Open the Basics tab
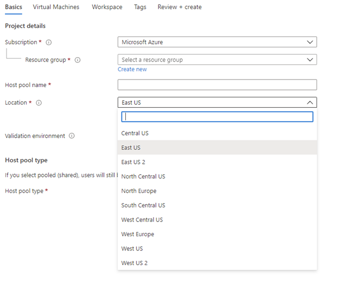The height and width of the screenshot is (288, 340). click(14, 7)
